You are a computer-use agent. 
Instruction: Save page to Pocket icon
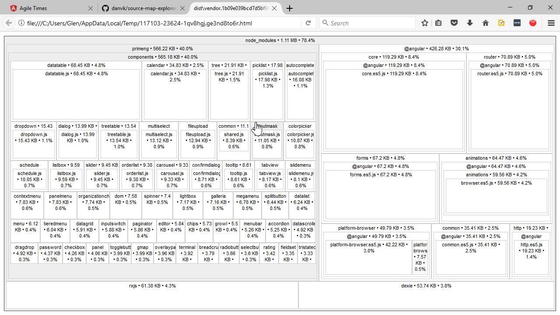point(454,23)
